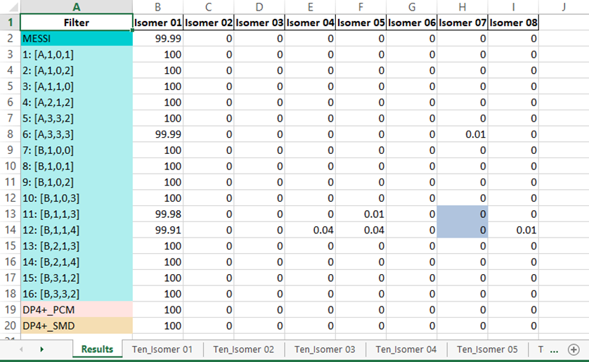
Task: Click highlighted Isomer 07 cell in row 13
Action: pos(462,214)
